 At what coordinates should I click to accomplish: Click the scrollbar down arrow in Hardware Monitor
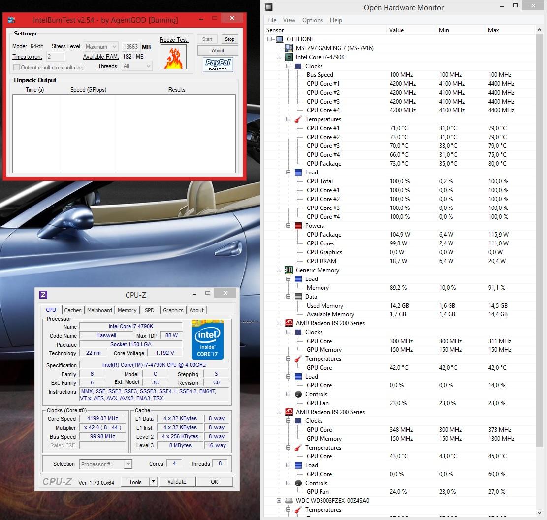(539, 512)
